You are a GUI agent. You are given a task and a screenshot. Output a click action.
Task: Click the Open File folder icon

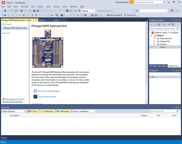tap(31, 11)
